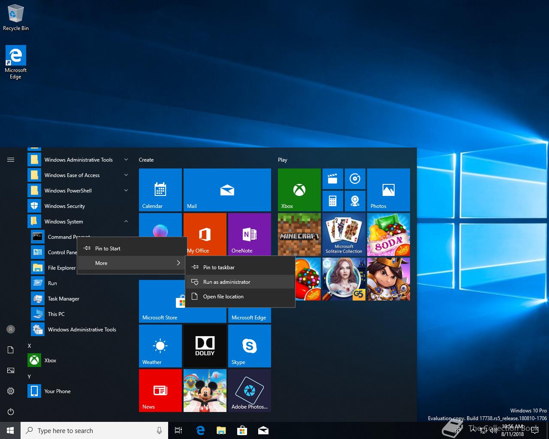This screenshot has width=549, height=439.
Task: Launch the Xbox tile in Play group
Action: [299, 190]
